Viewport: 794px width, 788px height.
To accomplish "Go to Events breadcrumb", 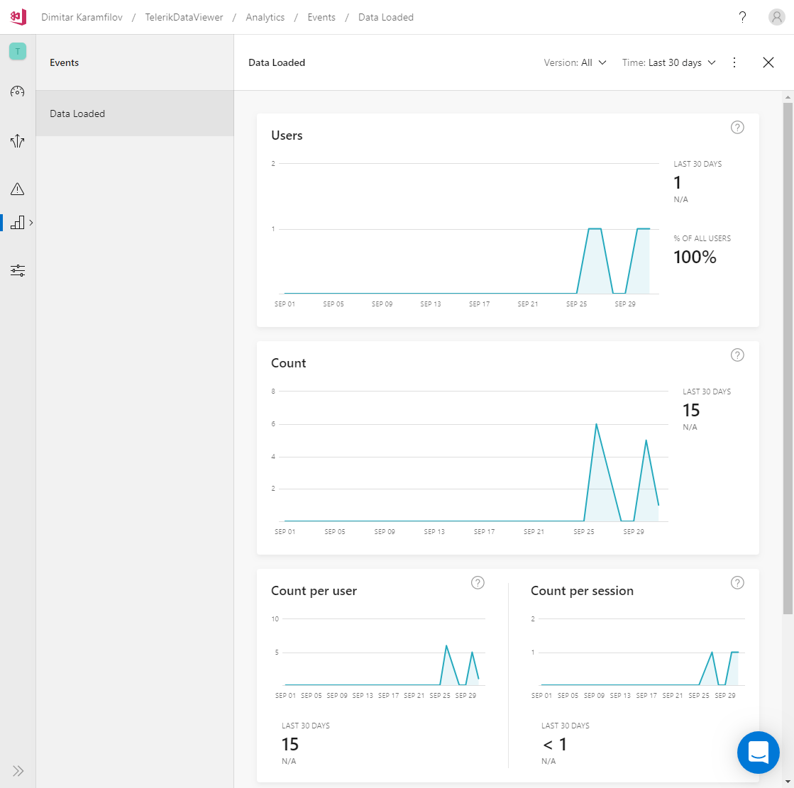I will (321, 17).
